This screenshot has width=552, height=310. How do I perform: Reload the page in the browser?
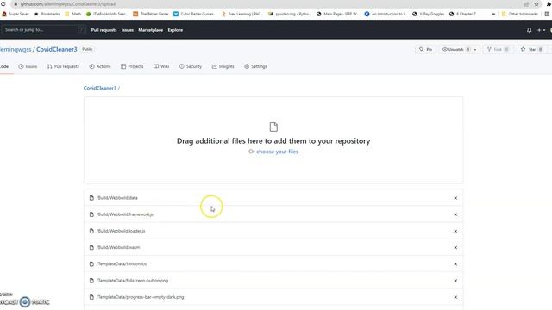coord(3,3)
